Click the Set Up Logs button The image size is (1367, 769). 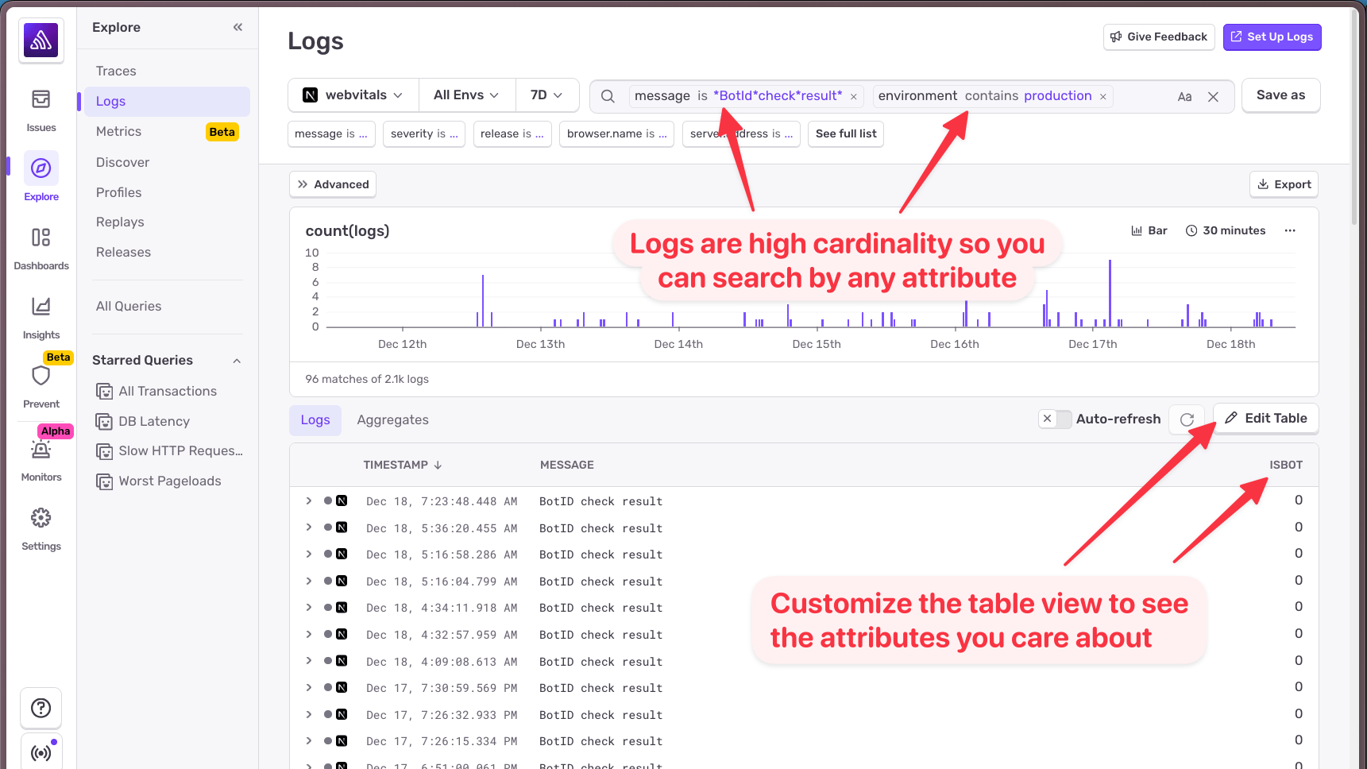pos(1272,37)
